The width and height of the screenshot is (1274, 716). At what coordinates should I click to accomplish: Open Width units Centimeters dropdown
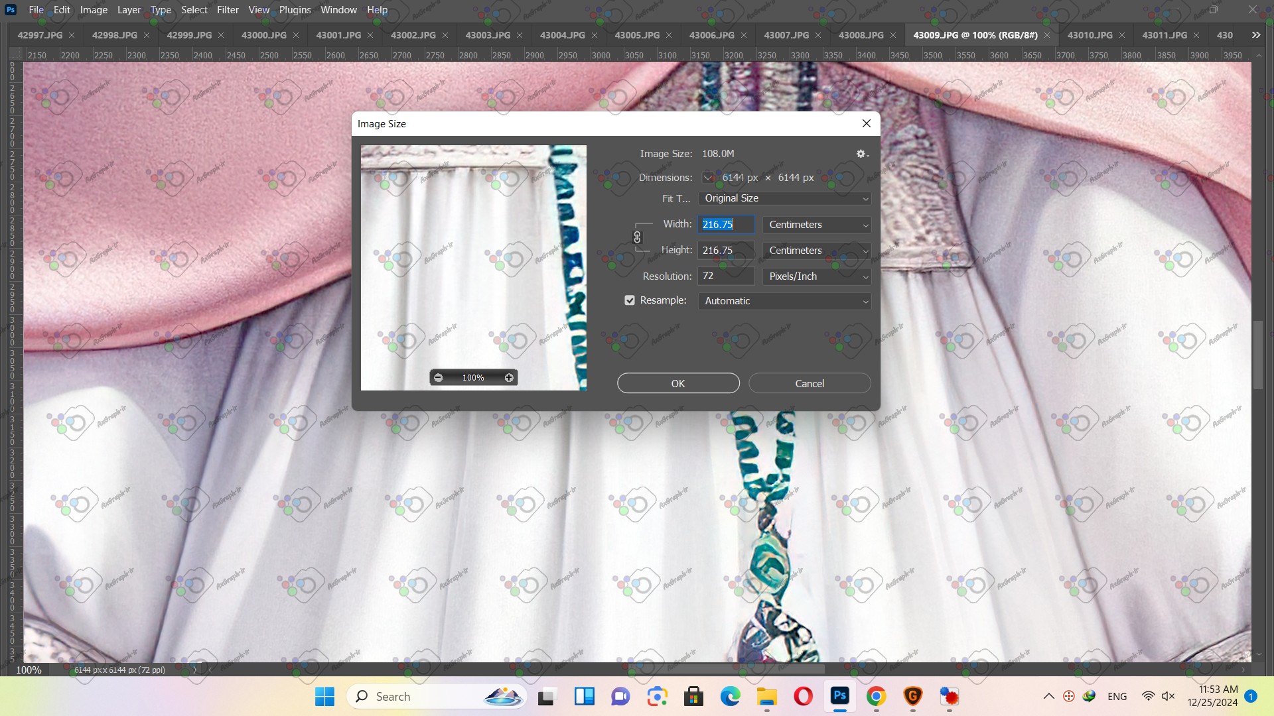pos(817,225)
